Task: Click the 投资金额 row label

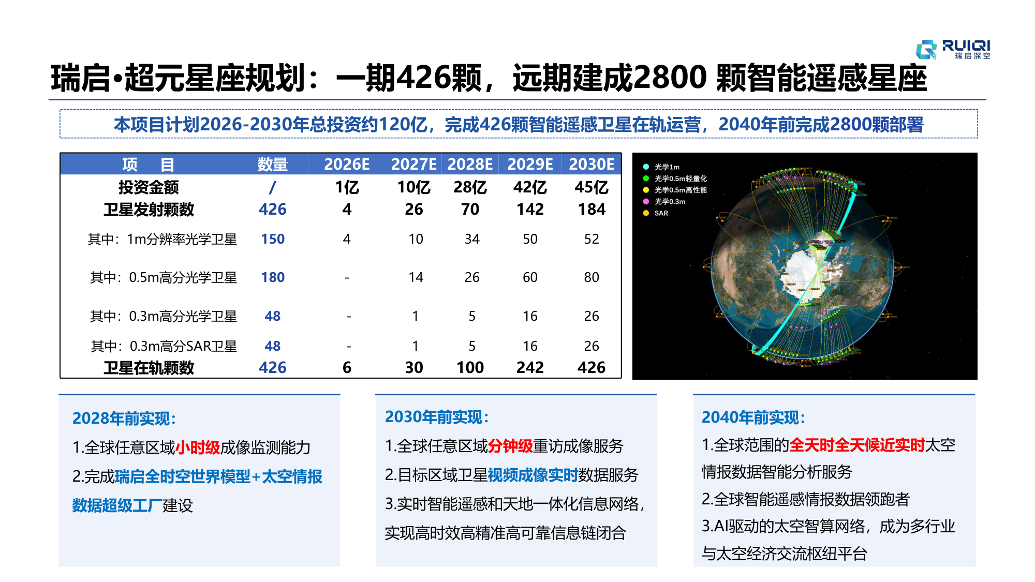Action: (x=149, y=187)
